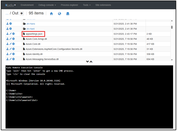Click the Kudu logo
This screenshot has height=131, width=177.
[x=10, y=5]
